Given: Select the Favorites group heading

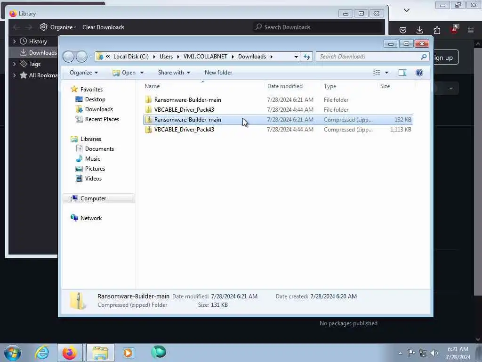Looking at the screenshot, I should pyautogui.click(x=91, y=89).
